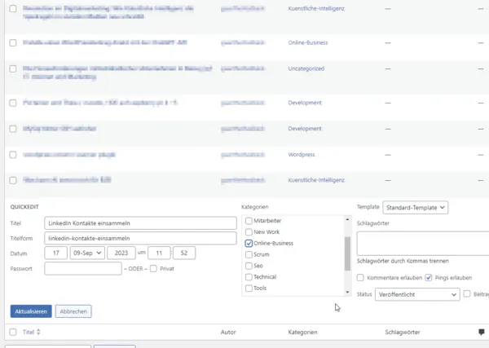Open the Template dropdown
This screenshot has height=348, width=489.
[415, 208]
